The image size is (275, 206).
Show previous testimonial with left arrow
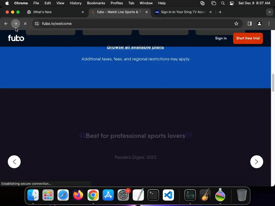click(14, 162)
